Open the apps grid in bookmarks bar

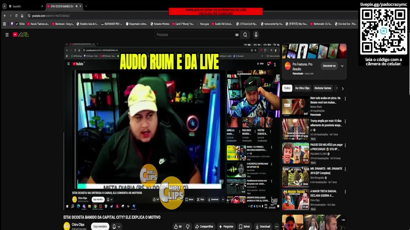point(4,24)
